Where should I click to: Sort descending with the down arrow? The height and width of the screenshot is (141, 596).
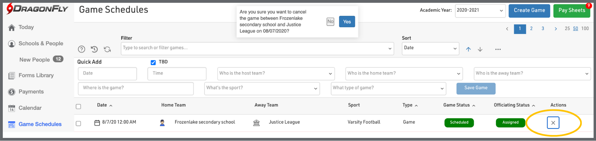pyautogui.click(x=480, y=49)
